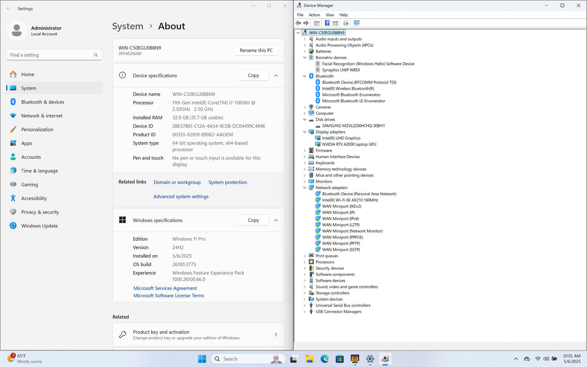The width and height of the screenshot is (587, 367).
Task: Click Device Manager icon on taskbar
Action: coord(385,359)
